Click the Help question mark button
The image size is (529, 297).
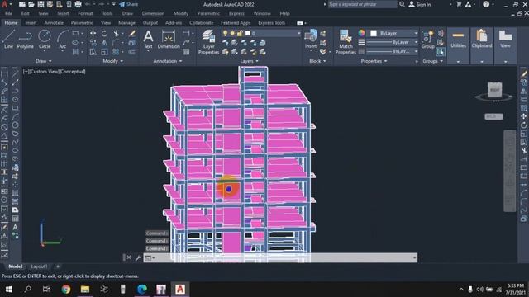(x=486, y=4)
